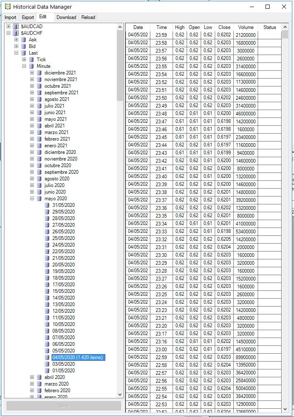Click the Close cell for 23:59 row
This screenshot has width=294, height=417.
pyautogui.click(x=224, y=35)
